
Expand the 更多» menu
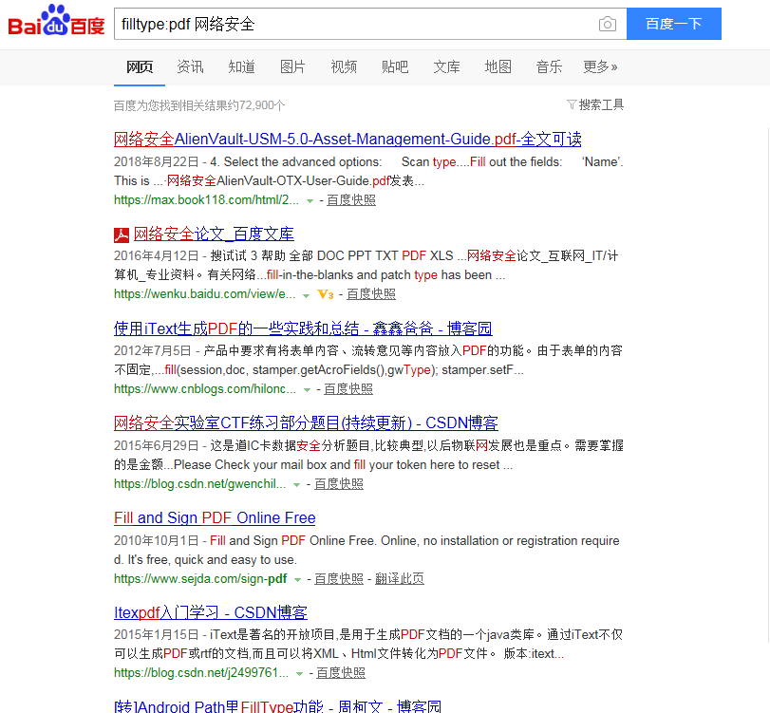(600, 66)
